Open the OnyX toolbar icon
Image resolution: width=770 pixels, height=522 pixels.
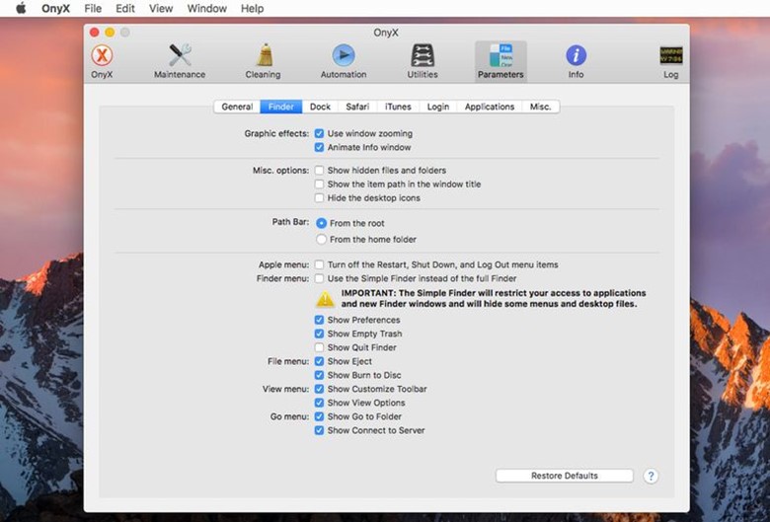(102, 57)
